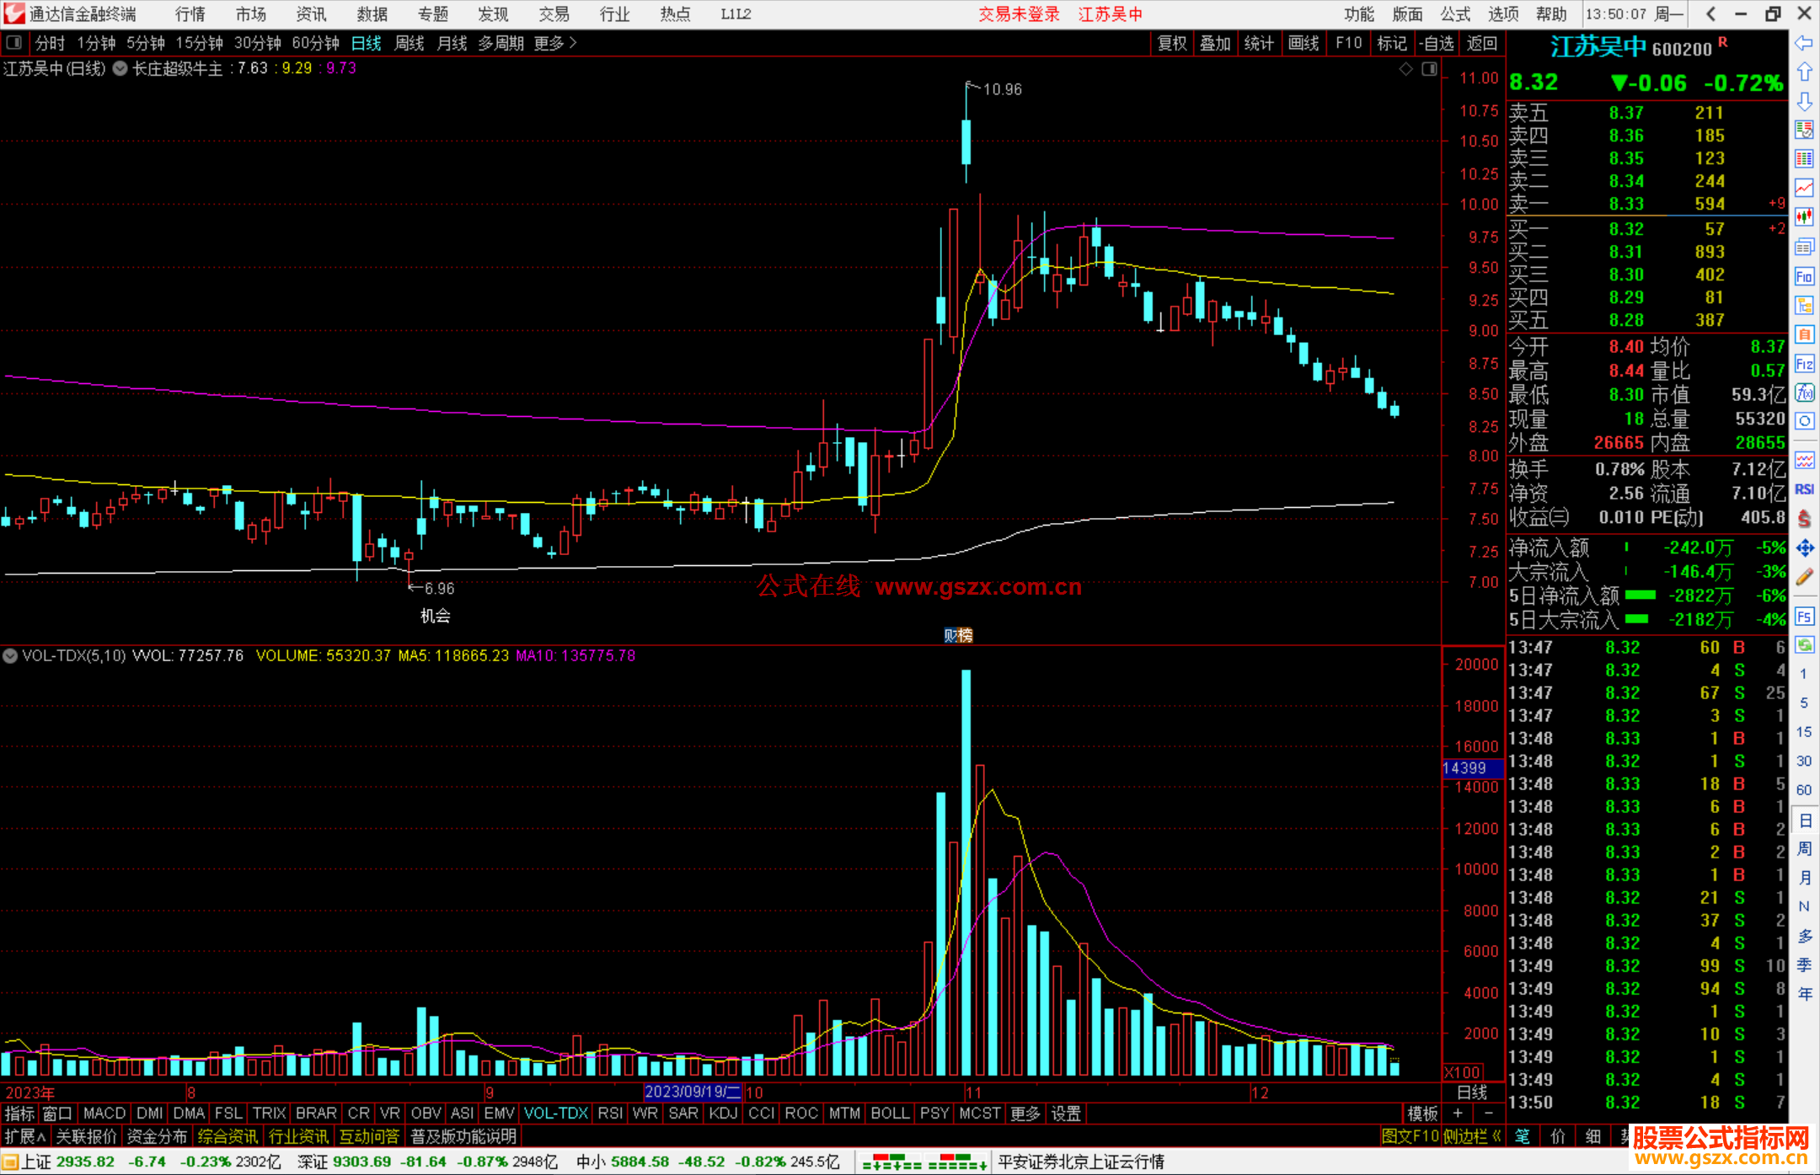Click the plus zoom-in button beside 模板

[1458, 1114]
